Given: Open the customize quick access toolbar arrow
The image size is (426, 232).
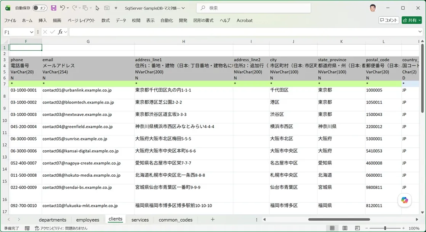Looking at the screenshot, I should 116,8.
